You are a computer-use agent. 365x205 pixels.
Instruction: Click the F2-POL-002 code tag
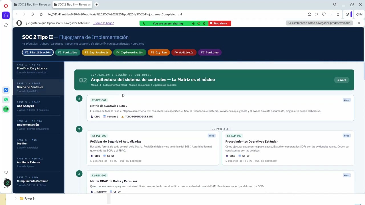coord(99,136)
